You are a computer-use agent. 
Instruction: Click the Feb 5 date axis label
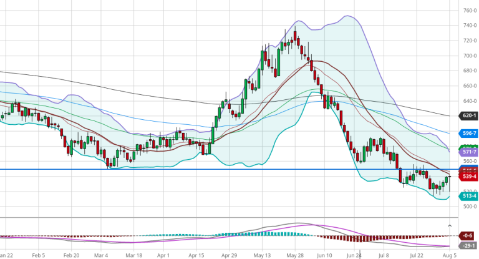39,255
